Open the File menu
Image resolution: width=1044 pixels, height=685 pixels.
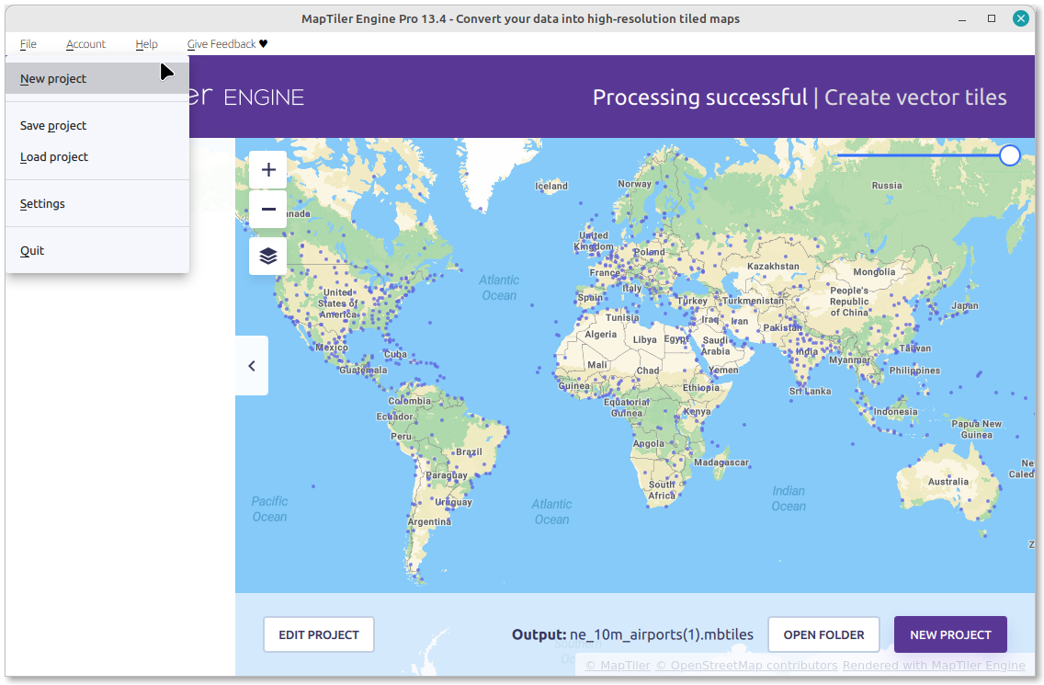(x=28, y=44)
